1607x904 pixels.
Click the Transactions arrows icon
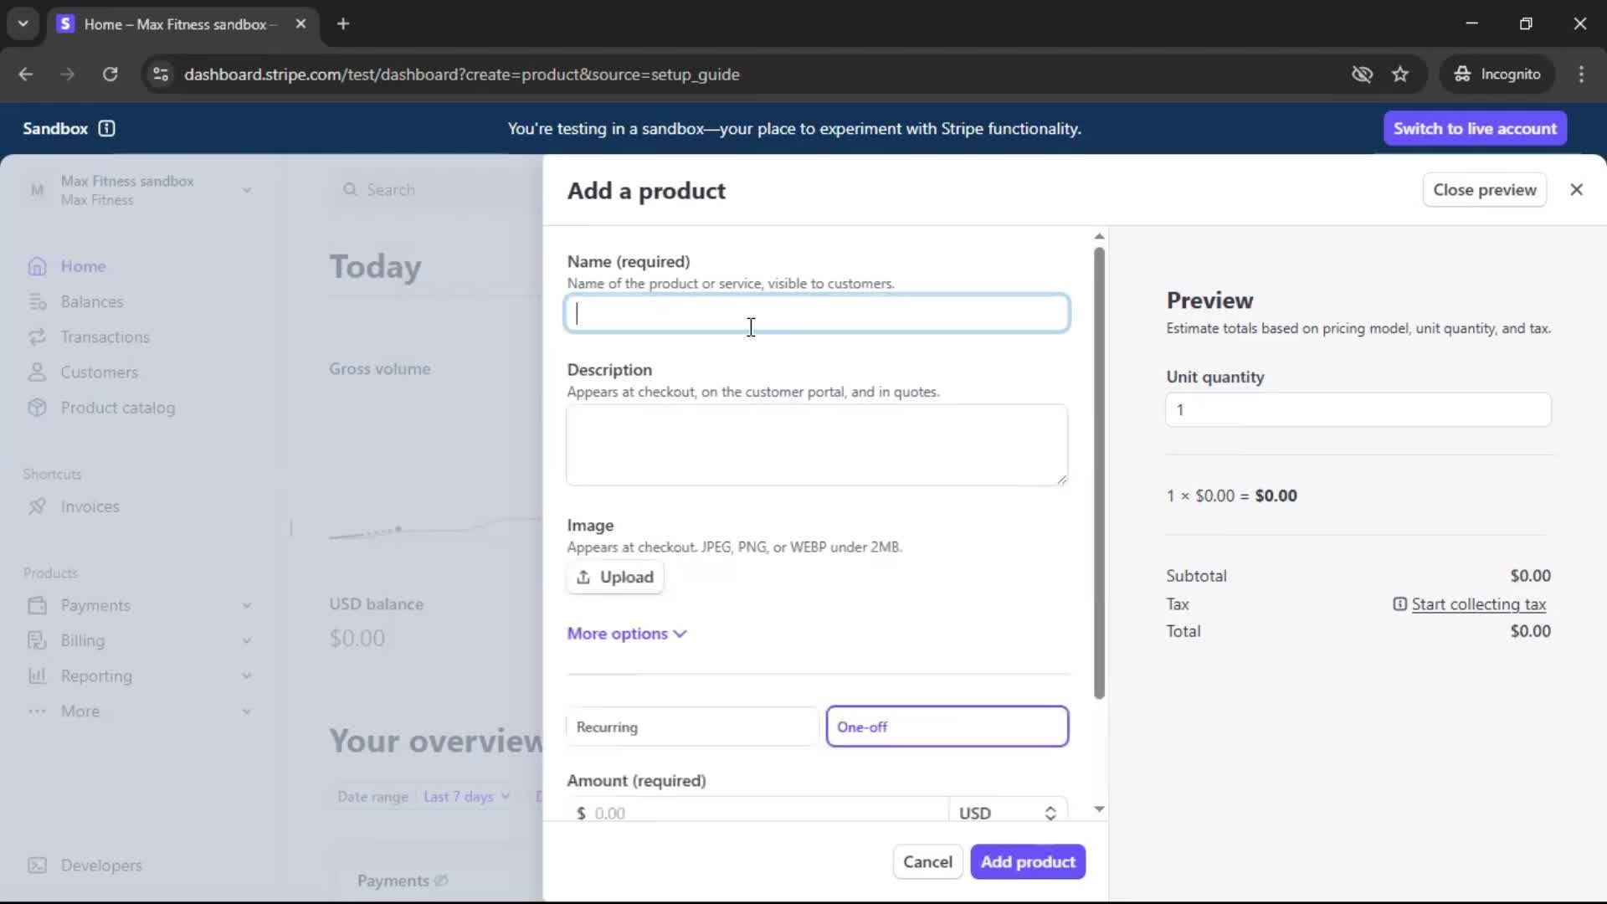37,336
